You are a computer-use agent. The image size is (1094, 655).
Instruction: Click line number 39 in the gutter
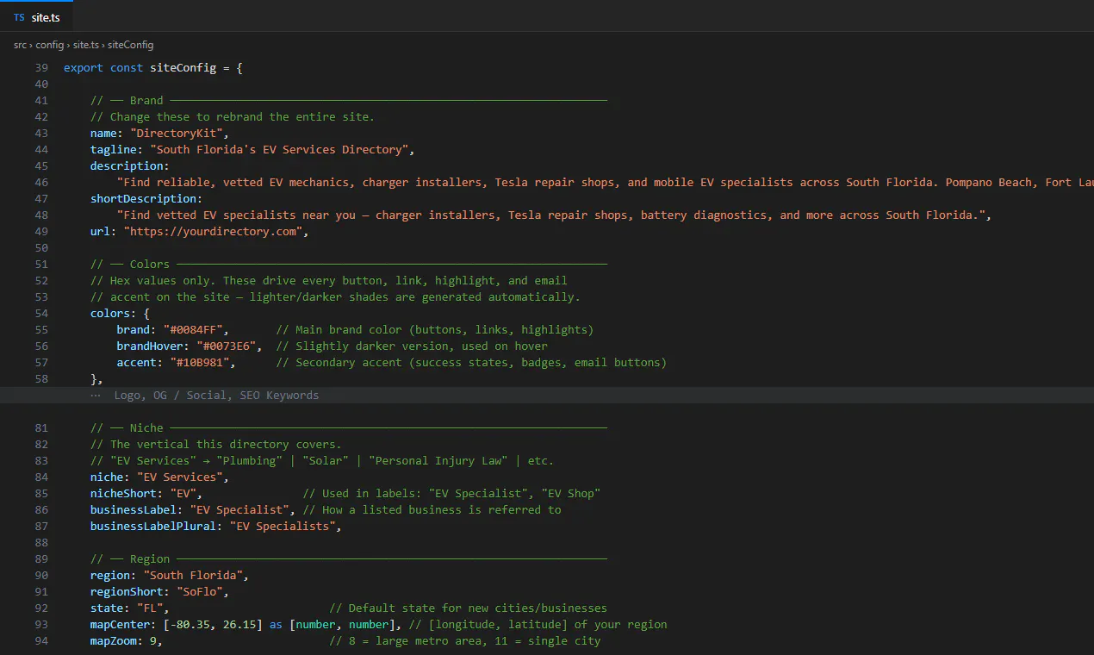click(x=41, y=68)
